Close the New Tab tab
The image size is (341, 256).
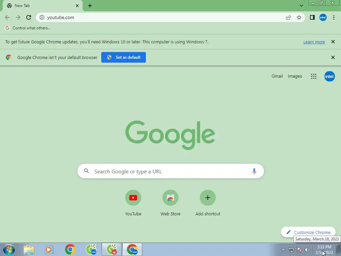click(77, 6)
